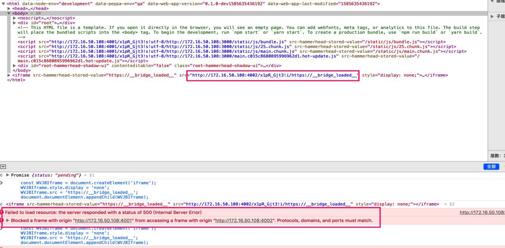Open iframe src bridge_loaded link in DOM tree

275,75
